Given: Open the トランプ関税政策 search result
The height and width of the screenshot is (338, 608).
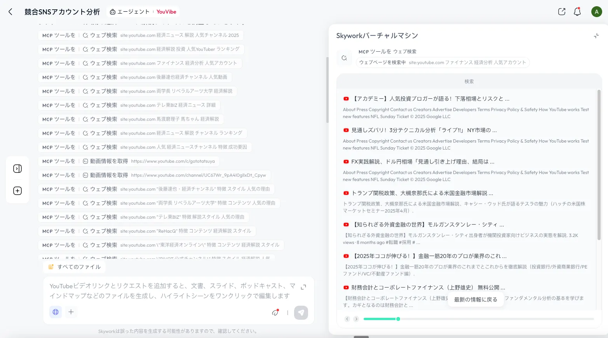Looking at the screenshot, I should 422,193.
